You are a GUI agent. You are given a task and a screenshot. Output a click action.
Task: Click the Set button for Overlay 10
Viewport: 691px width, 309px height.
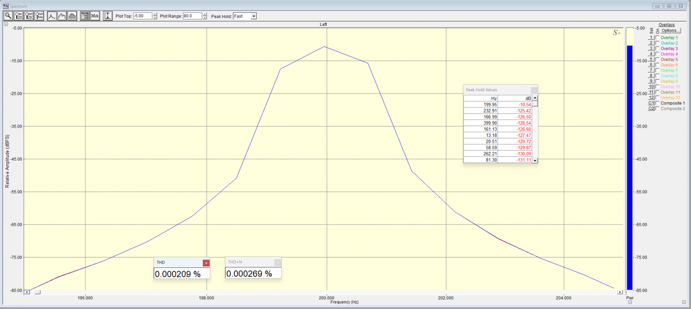(651, 87)
